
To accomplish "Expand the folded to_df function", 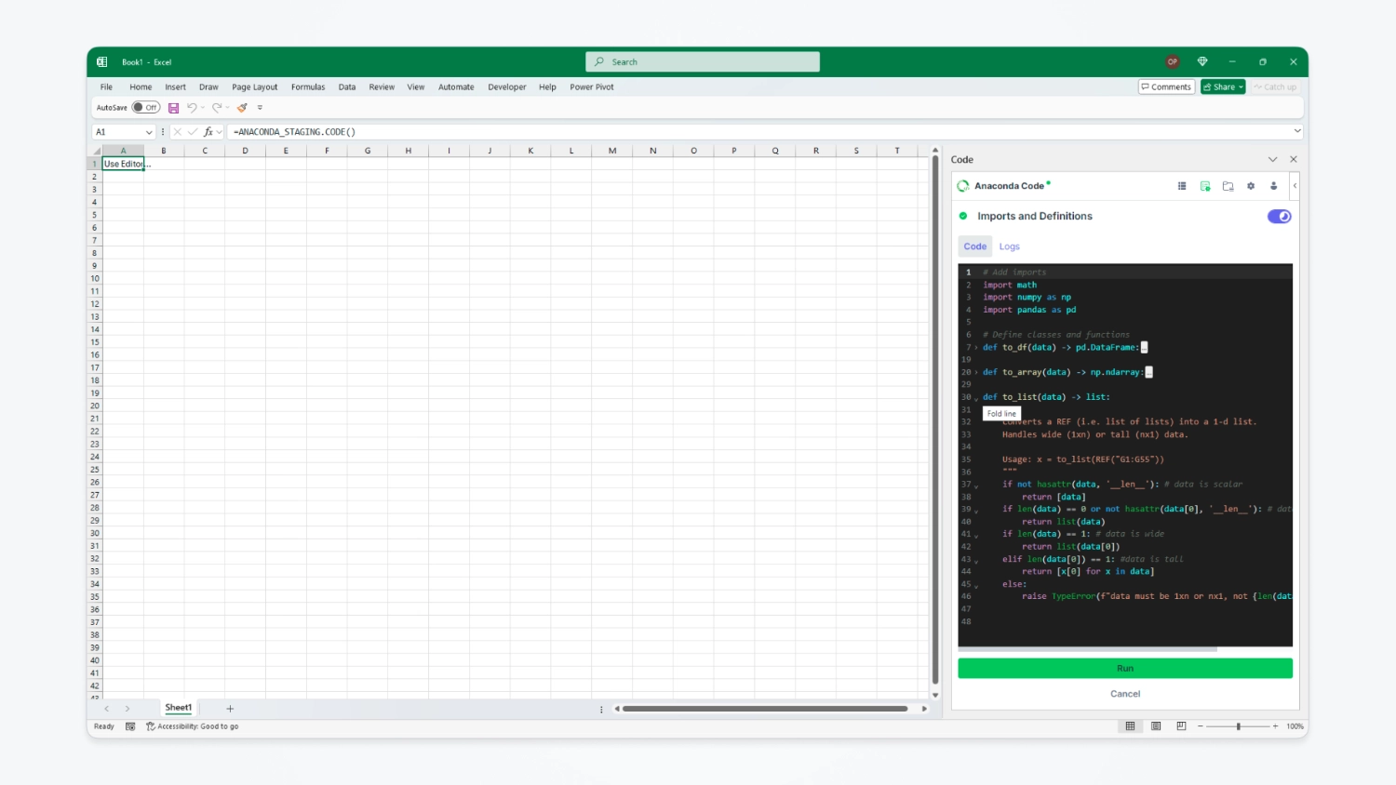I will 976,348.
